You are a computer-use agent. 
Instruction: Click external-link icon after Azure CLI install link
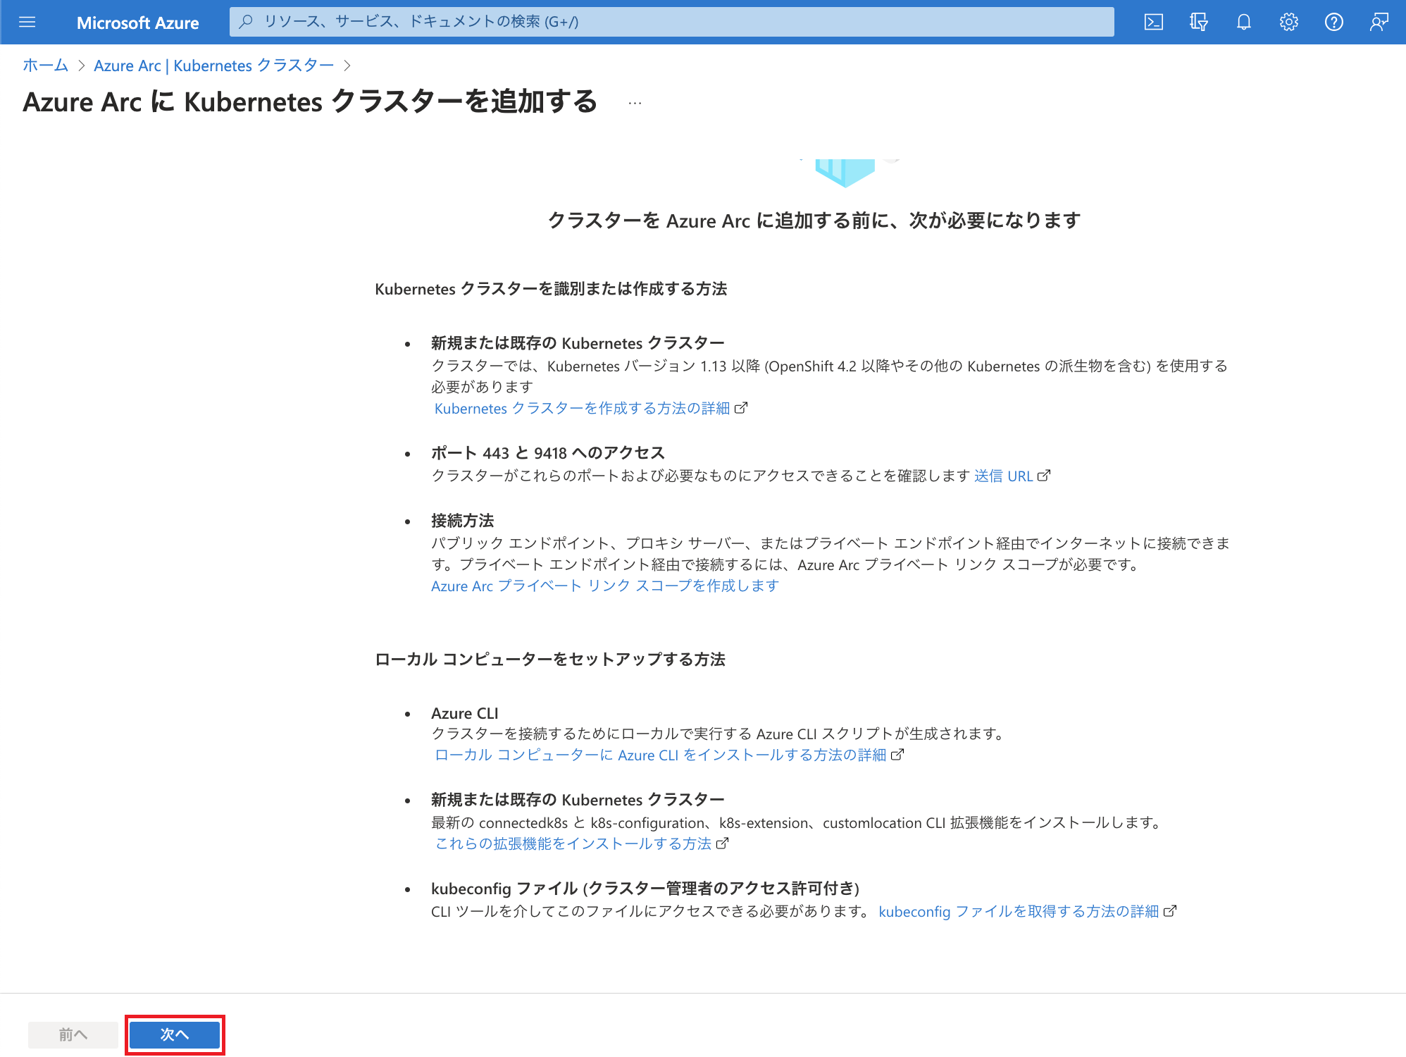(897, 755)
